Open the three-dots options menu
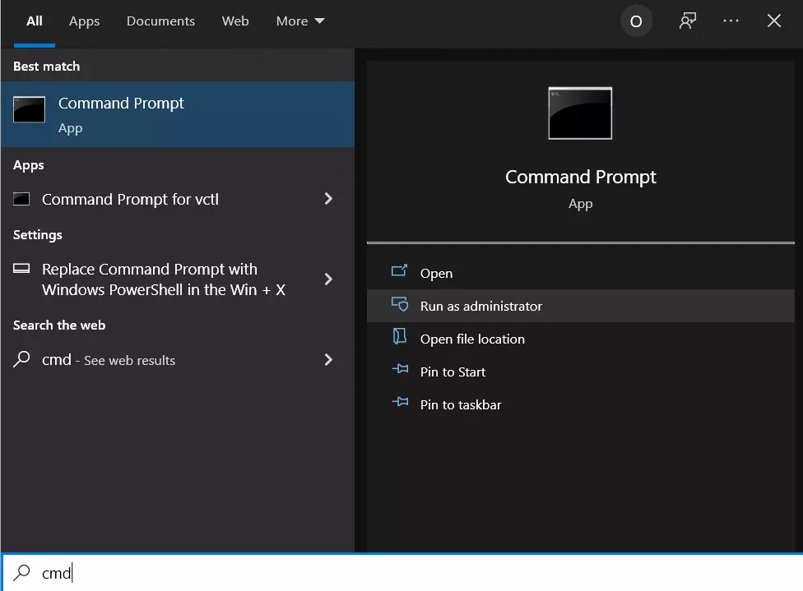 point(731,22)
